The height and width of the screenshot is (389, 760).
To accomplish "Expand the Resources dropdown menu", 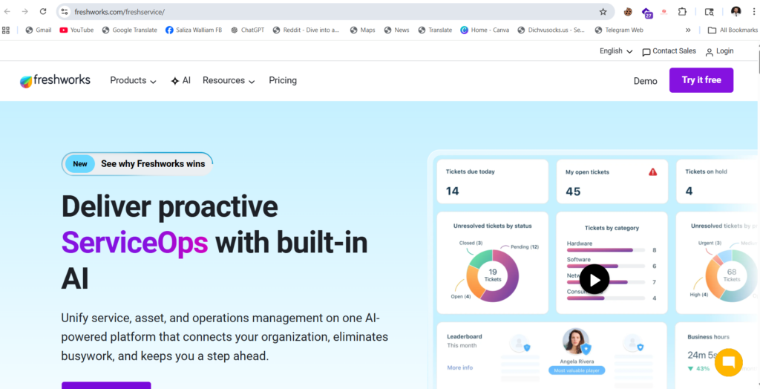I will [x=229, y=81].
